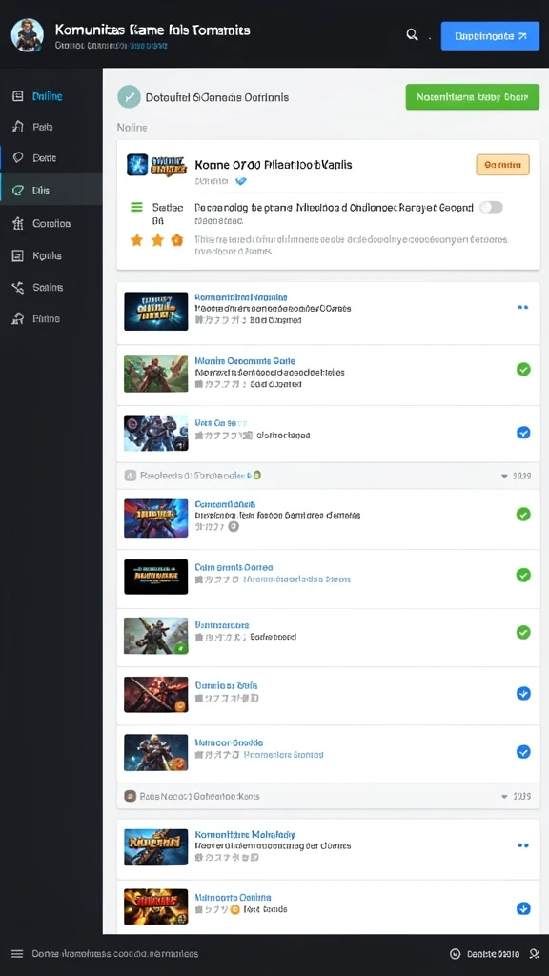Toggle the switch in the Konne O700 card

491,207
